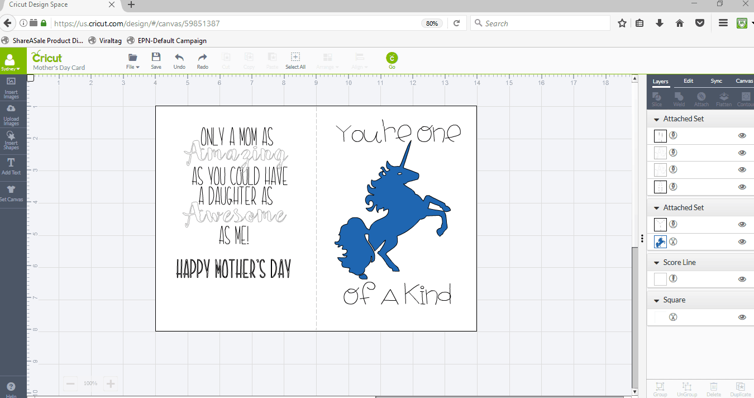
Task: Open the browser hamburger menu
Action: coord(723,23)
